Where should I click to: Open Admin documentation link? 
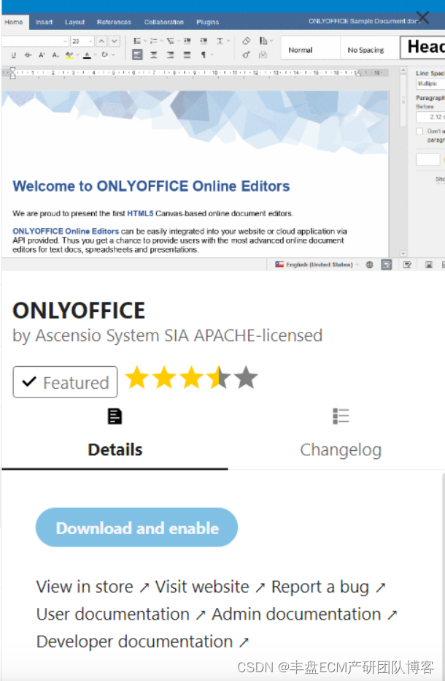(304, 615)
